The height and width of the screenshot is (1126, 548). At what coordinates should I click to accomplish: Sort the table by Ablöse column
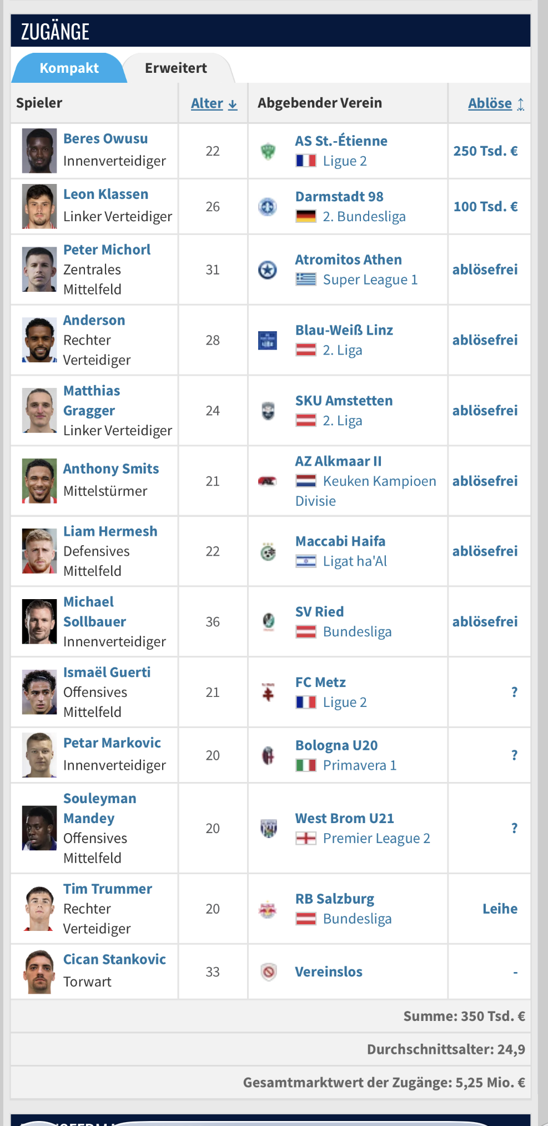click(x=496, y=103)
